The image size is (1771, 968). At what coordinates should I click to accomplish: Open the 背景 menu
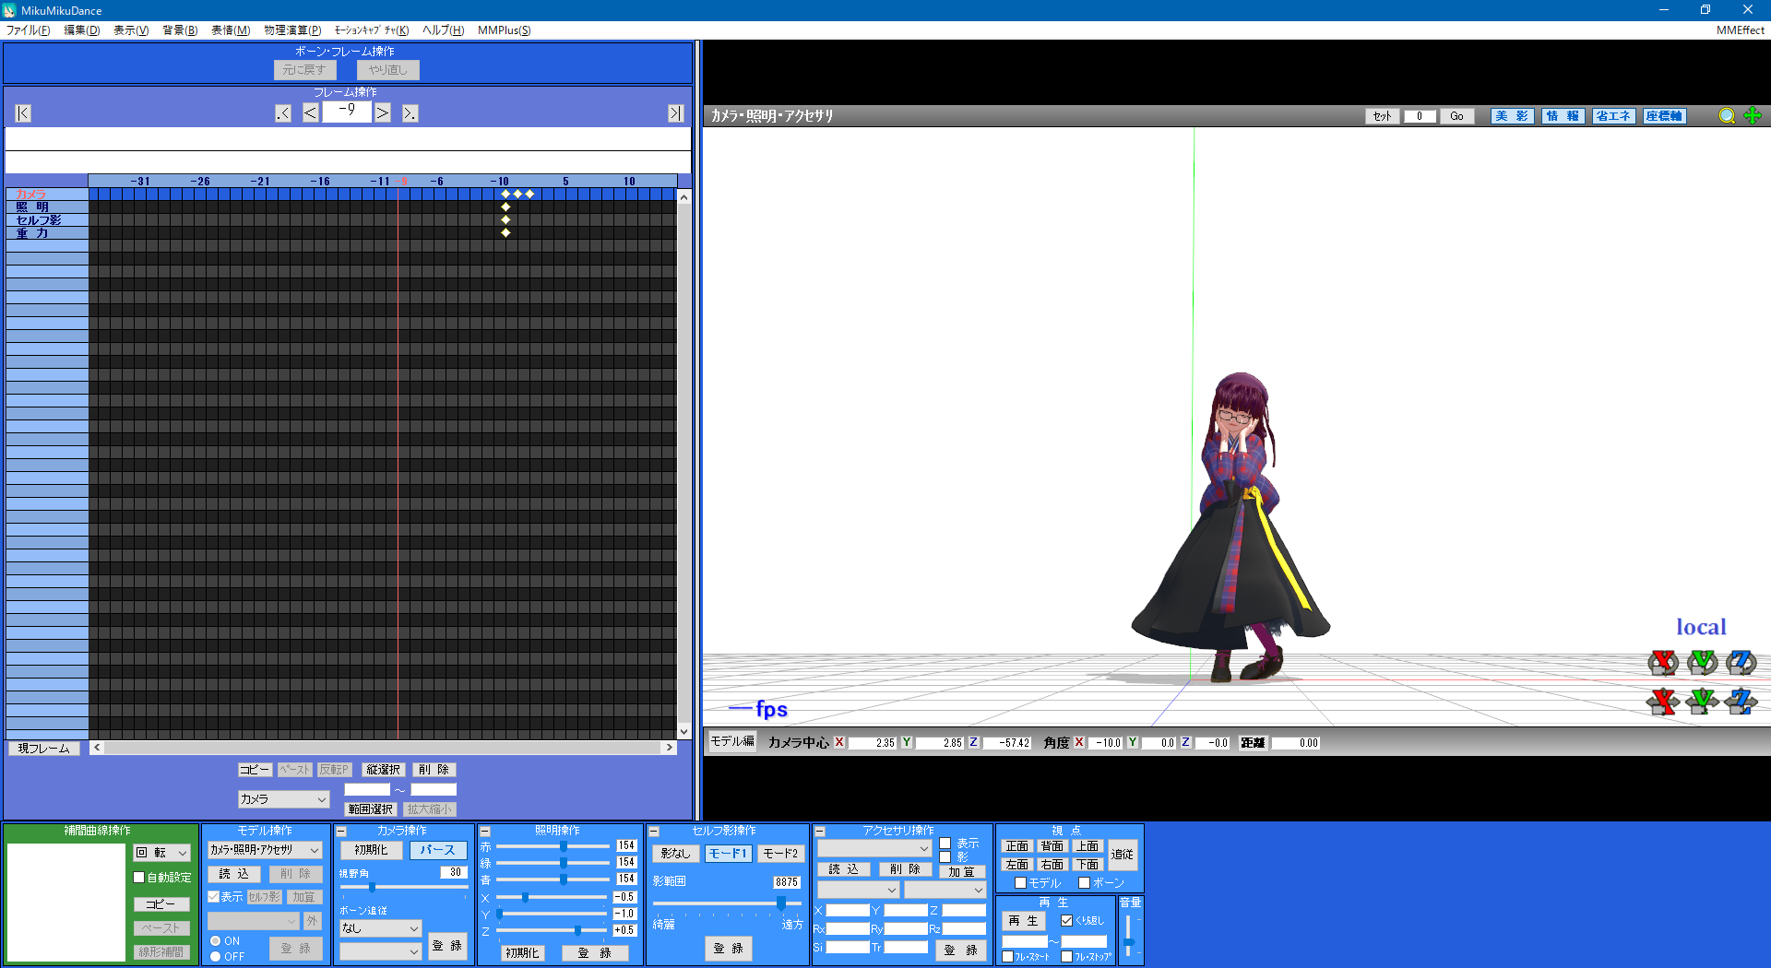(180, 30)
